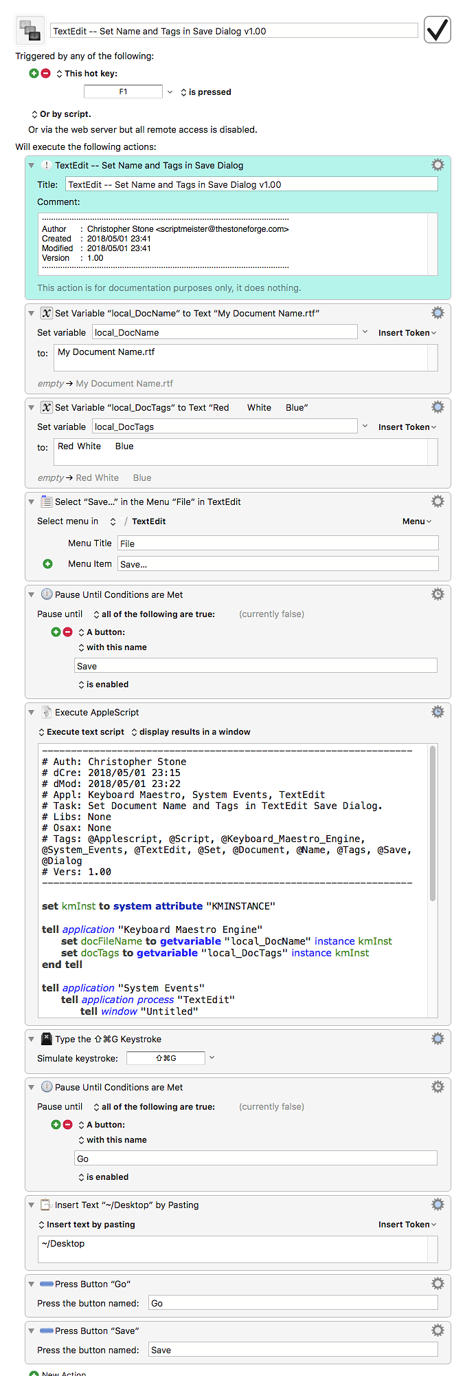Open gear menu of the Go Pause Until action

438,1087
